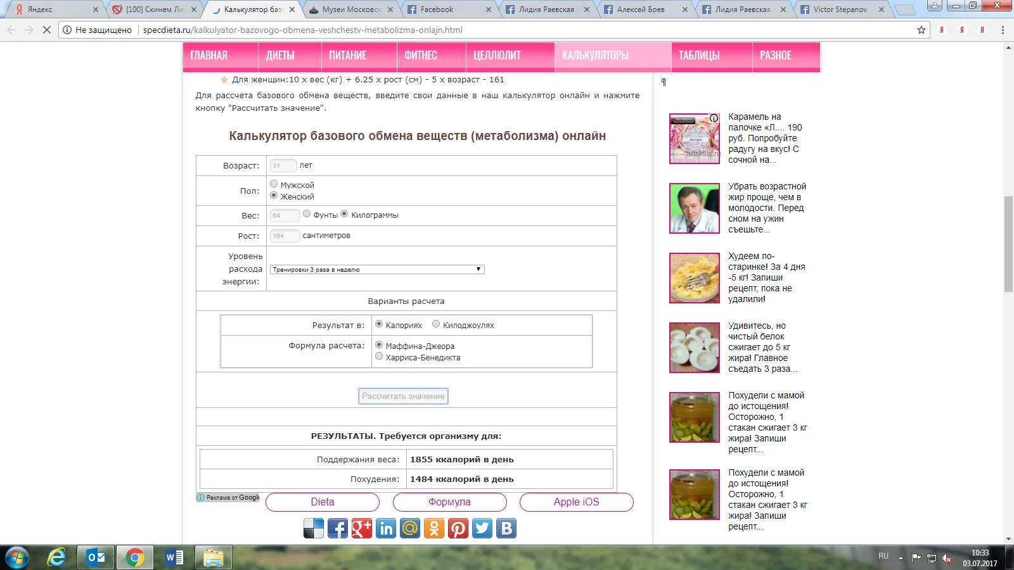
Task: Click Рассчитать значение button
Action: click(x=403, y=396)
